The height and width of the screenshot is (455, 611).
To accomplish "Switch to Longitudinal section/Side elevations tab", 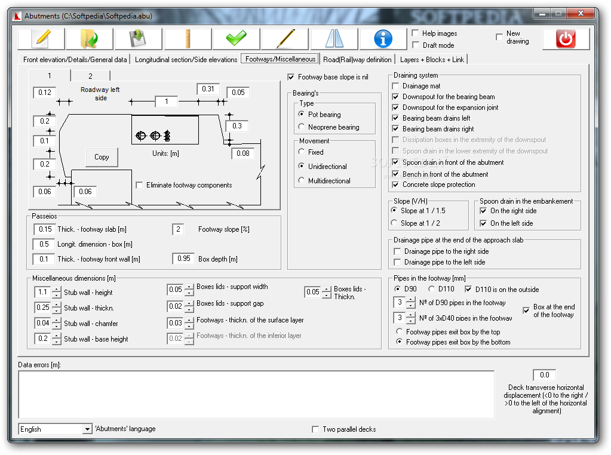I will click(186, 60).
